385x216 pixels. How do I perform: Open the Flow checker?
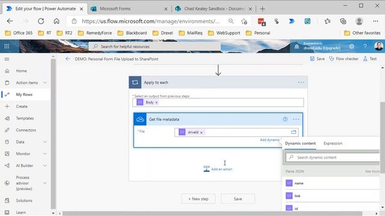pyautogui.click(x=343, y=59)
